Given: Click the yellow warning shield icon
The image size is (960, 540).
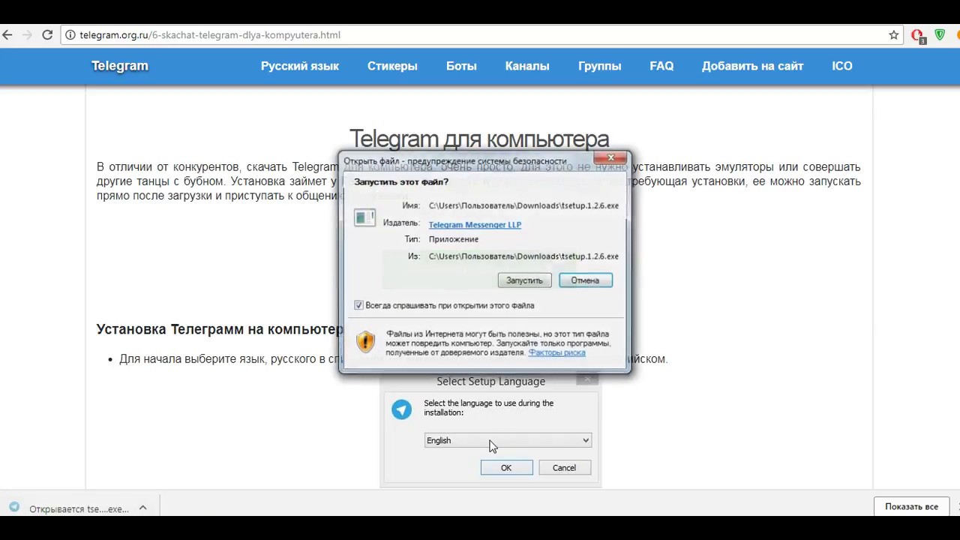Looking at the screenshot, I should tap(365, 341).
